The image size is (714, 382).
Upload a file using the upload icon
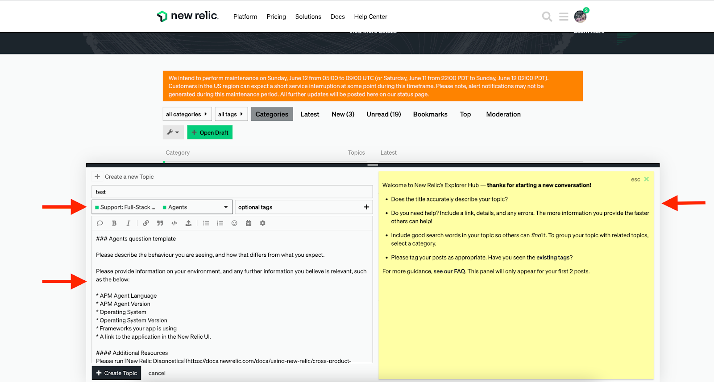(189, 223)
